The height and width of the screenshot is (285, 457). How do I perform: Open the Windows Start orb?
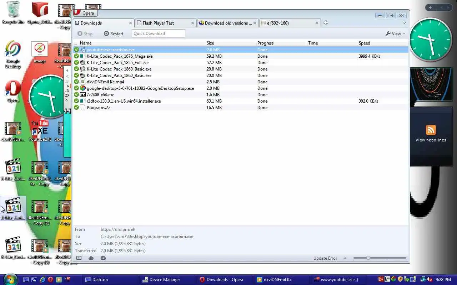click(10, 279)
